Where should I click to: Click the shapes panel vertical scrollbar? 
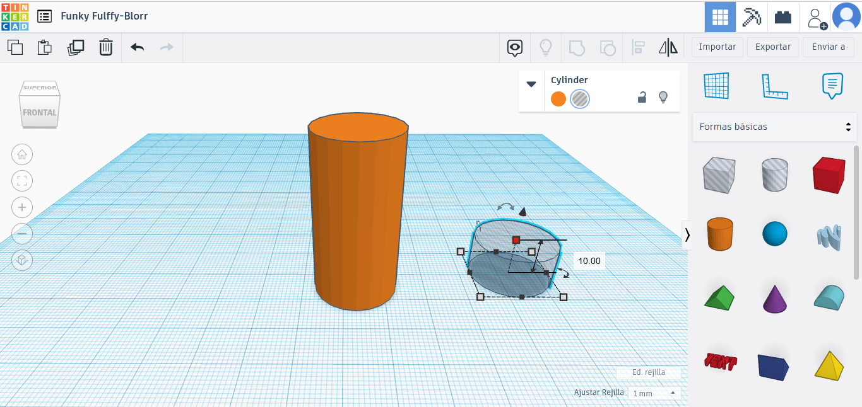pyautogui.click(x=856, y=212)
